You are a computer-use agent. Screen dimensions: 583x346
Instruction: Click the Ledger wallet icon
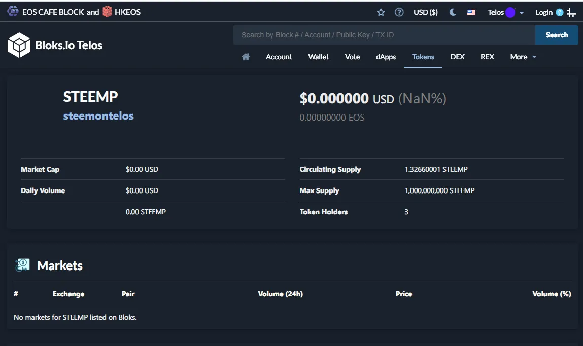point(571,12)
